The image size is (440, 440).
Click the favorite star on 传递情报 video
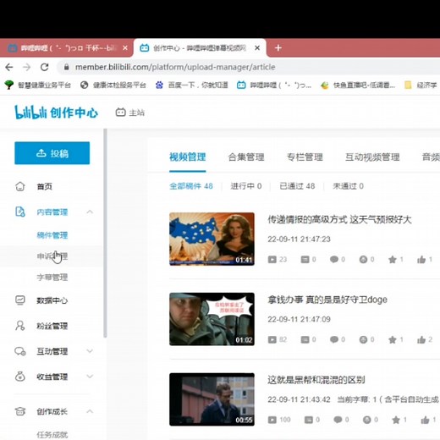(393, 260)
